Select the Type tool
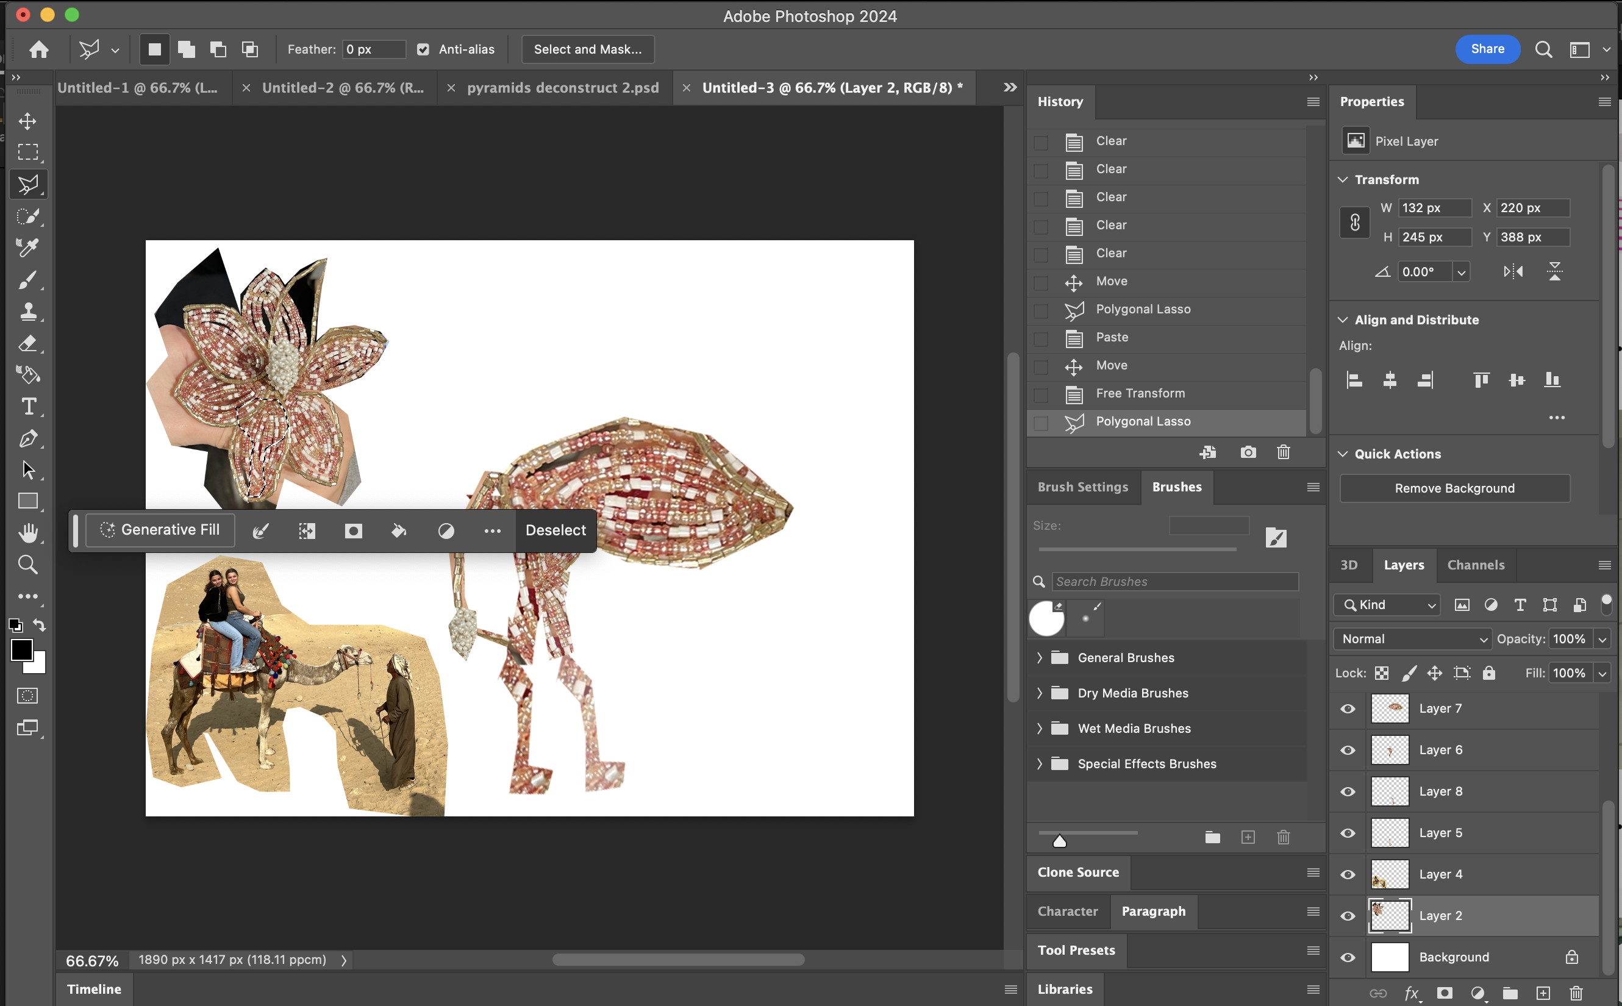This screenshot has height=1006, width=1622. 29,407
